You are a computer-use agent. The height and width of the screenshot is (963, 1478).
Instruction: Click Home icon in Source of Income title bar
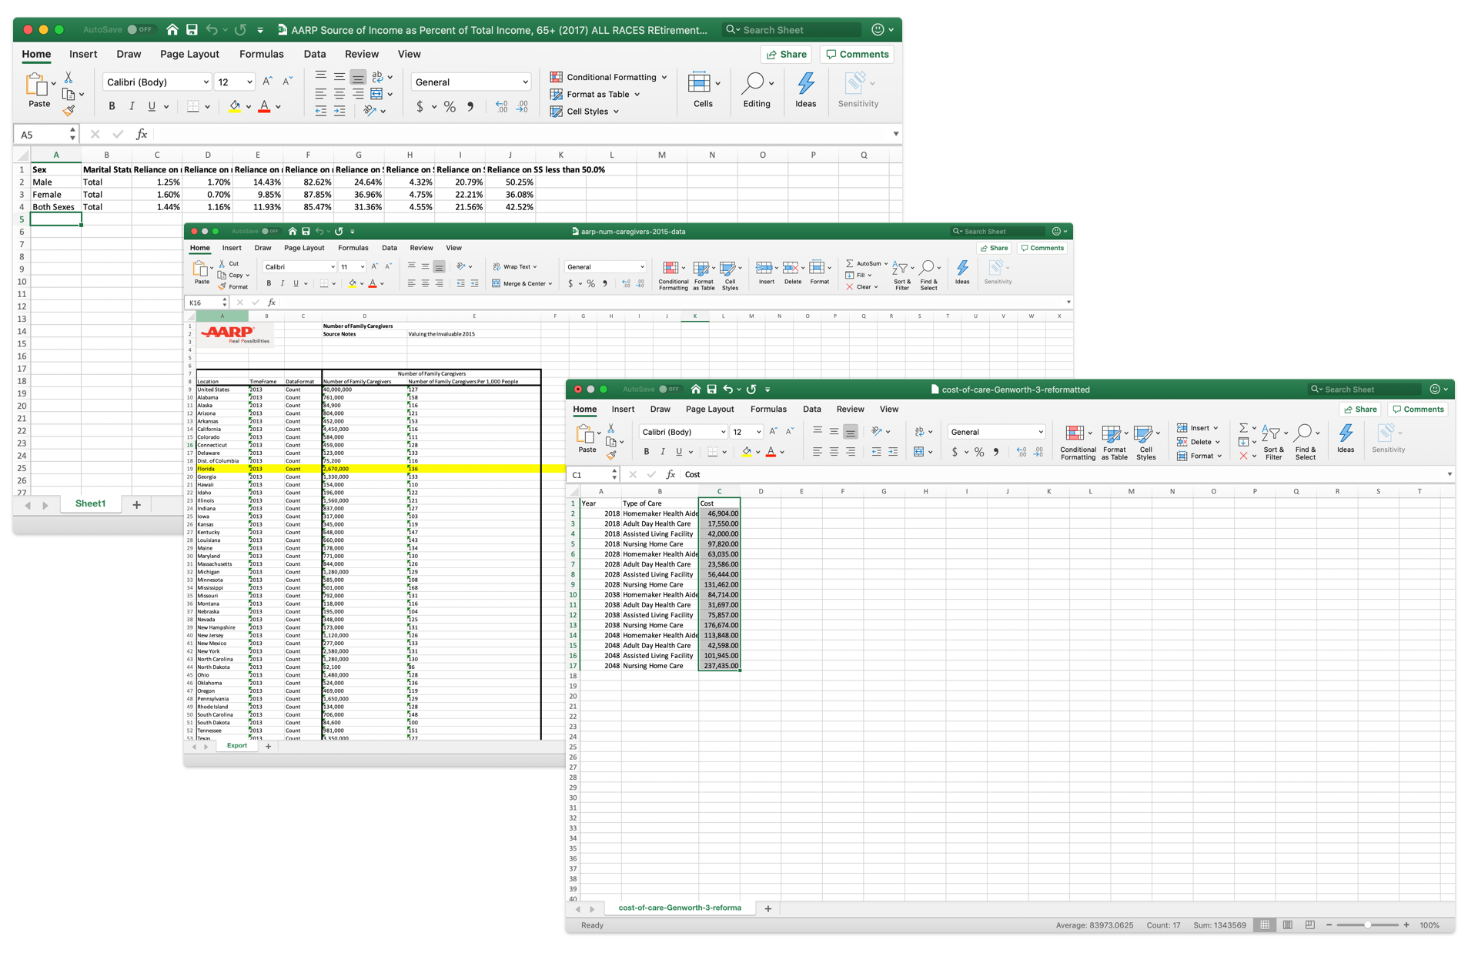point(172,29)
